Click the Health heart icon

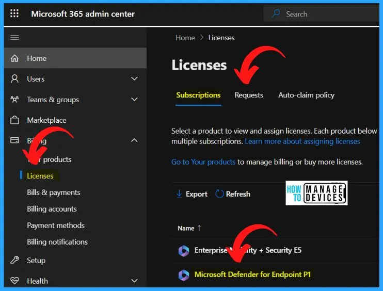click(x=14, y=281)
